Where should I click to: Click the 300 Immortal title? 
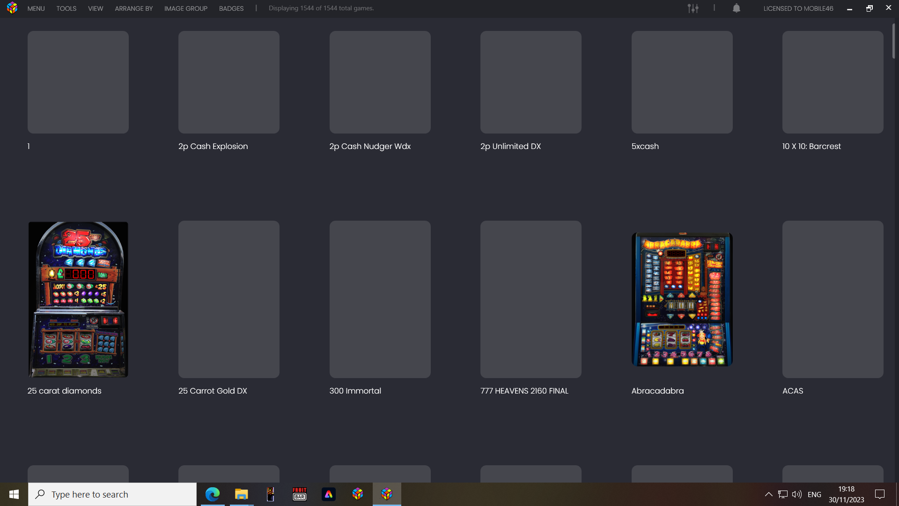tap(355, 391)
